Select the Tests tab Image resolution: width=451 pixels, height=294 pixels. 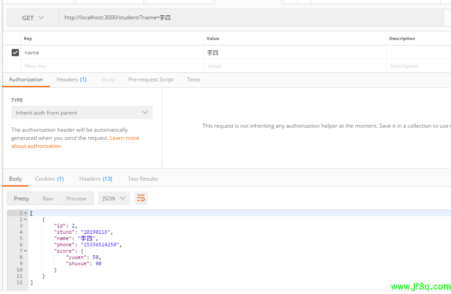[x=194, y=80]
